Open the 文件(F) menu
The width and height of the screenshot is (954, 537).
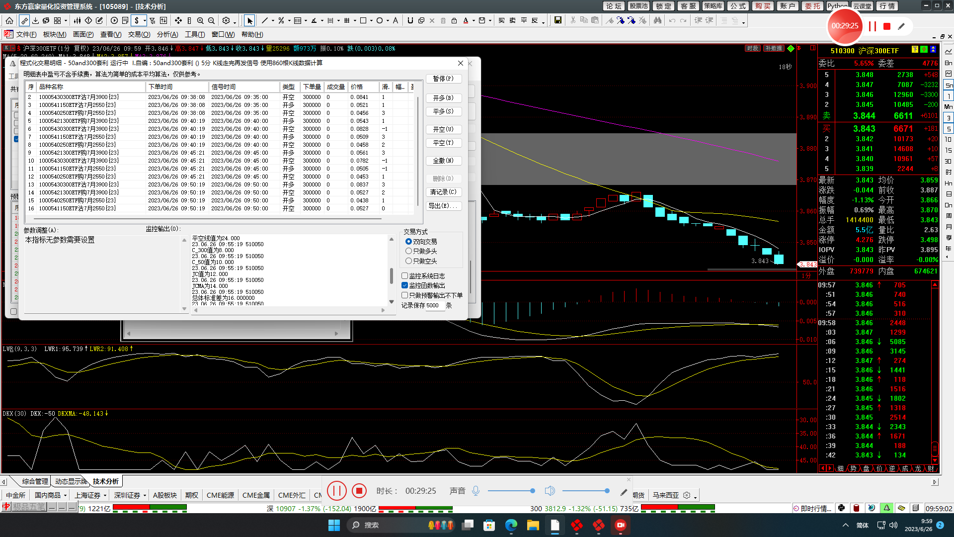coord(26,34)
